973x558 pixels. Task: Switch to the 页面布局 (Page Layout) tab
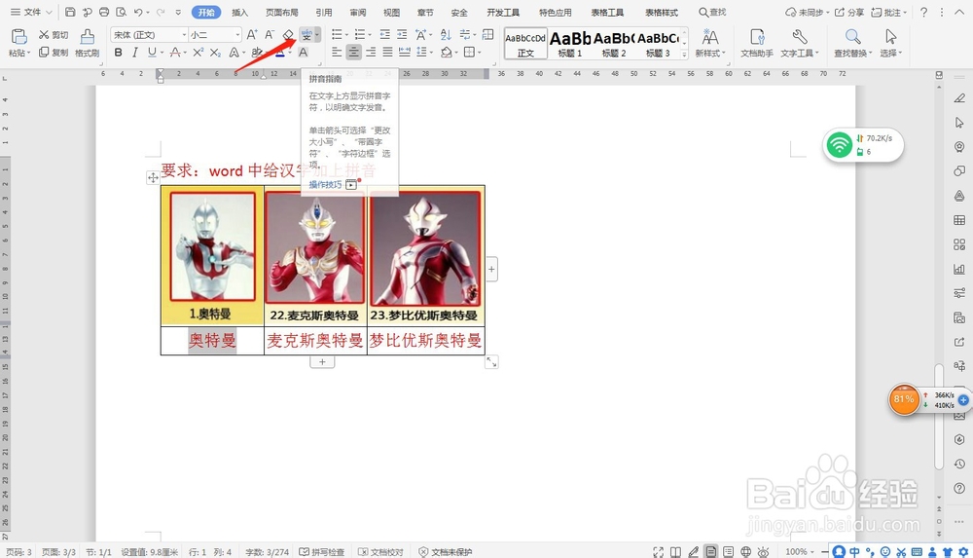[282, 12]
